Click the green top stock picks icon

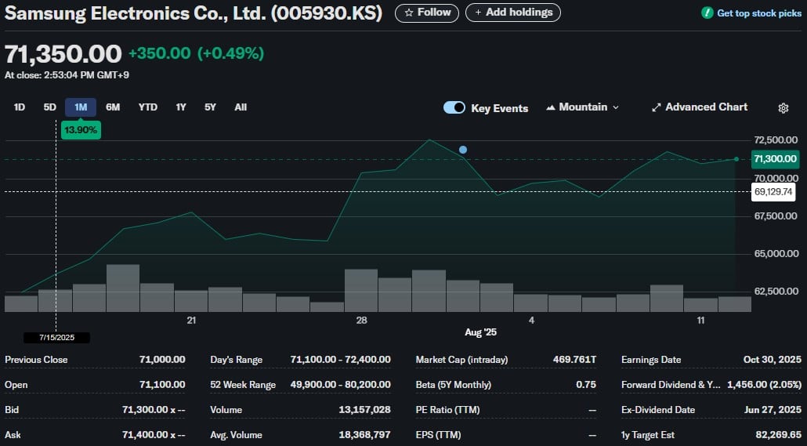(x=707, y=13)
